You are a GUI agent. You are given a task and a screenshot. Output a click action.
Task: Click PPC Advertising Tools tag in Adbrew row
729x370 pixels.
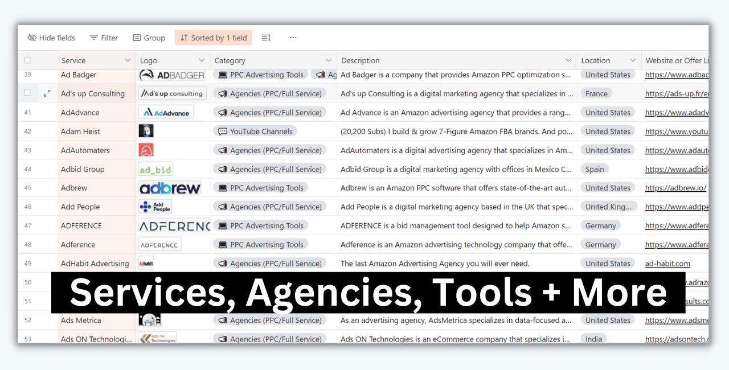[x=261, y=188]
